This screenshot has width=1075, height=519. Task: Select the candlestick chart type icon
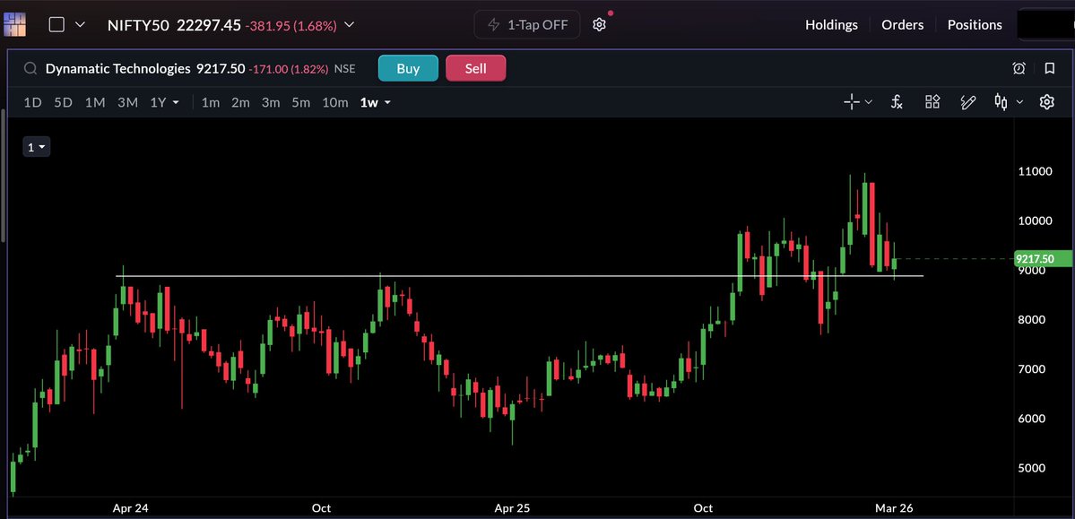pos(1001,102)
